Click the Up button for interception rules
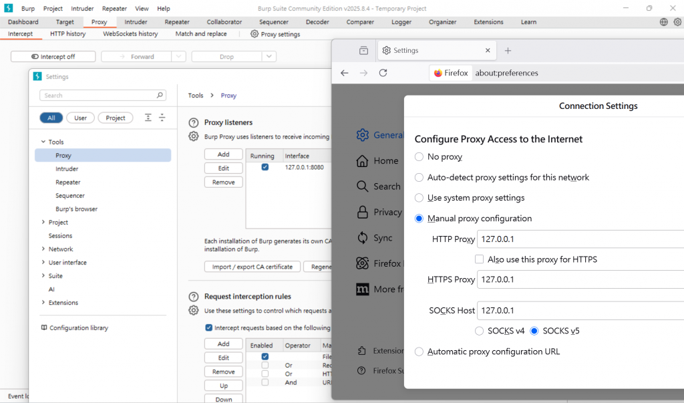The image size is (684, 403). pyautogui.click(x=223, y=386)
